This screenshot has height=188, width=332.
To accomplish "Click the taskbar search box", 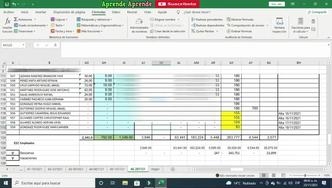I will click(x=53, y=183).
